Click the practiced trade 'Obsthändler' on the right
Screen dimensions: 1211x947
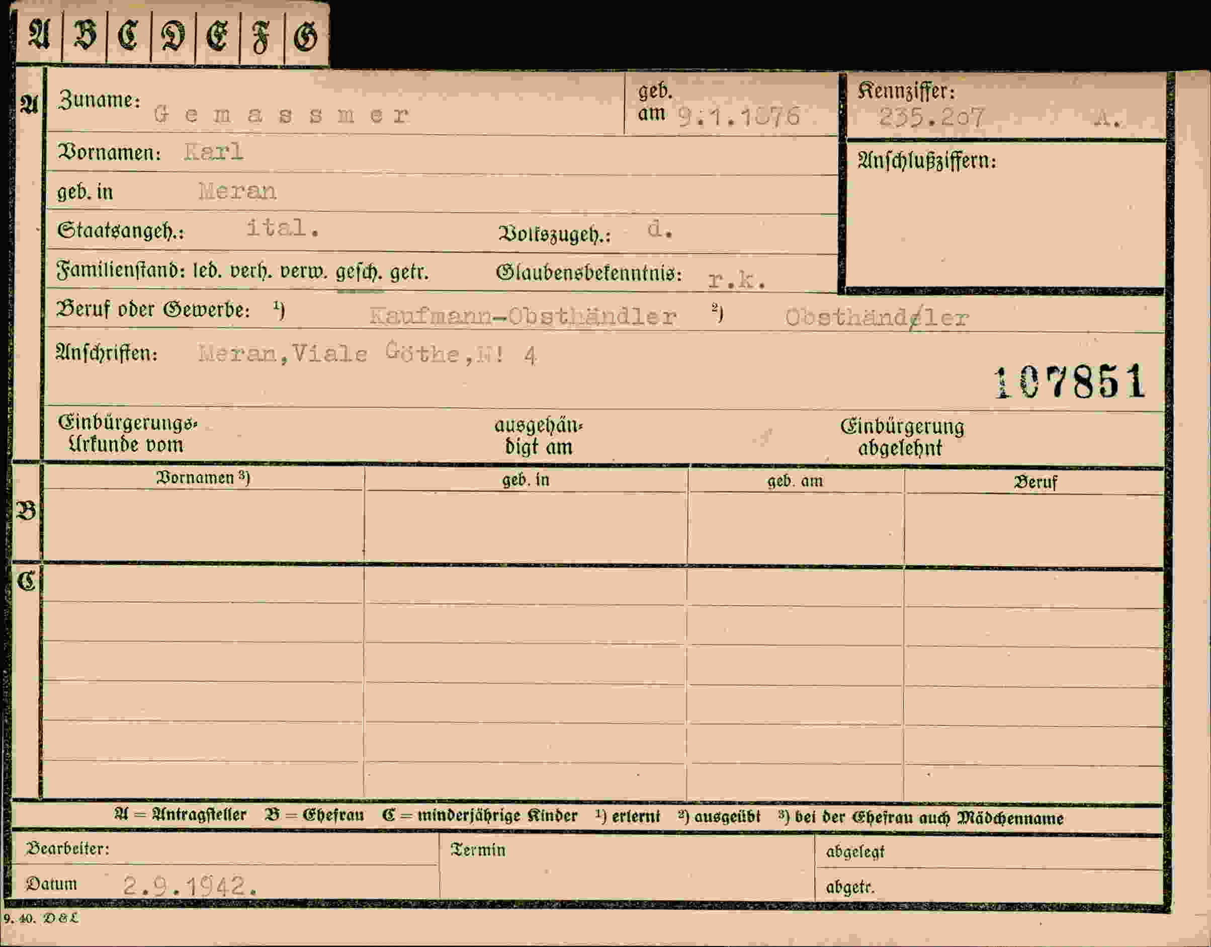[877, 318]
